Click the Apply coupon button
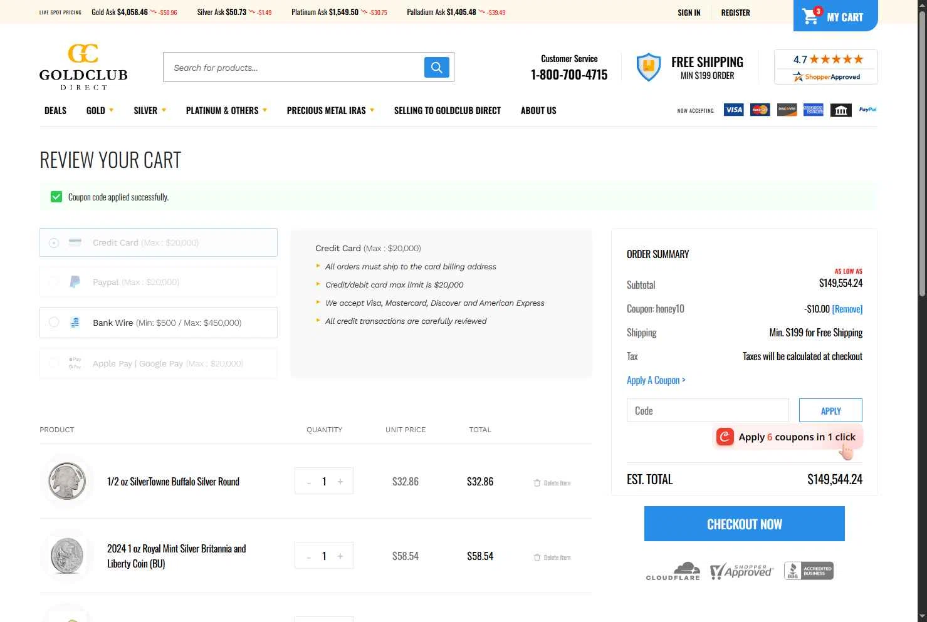927x622 pixels. pyautogui.click(x=830, y=410)
